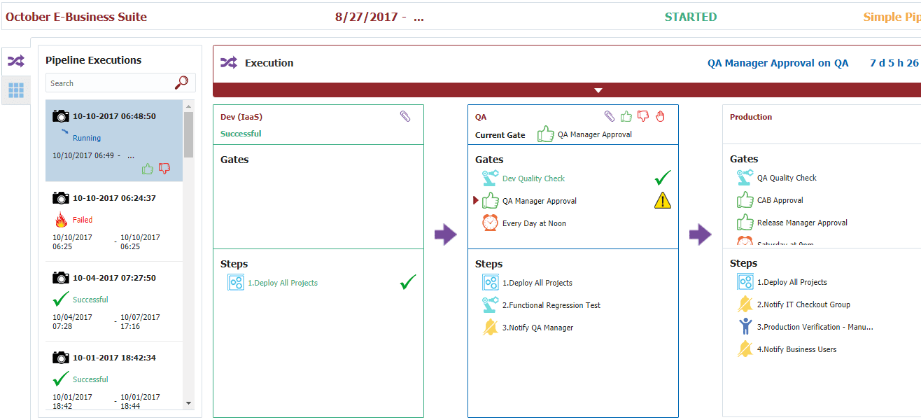Image resolution: width=921 pixels, height=420 pixels.
Task: Approve running execution with its thumbs-up icon
Action: [148, 169]
